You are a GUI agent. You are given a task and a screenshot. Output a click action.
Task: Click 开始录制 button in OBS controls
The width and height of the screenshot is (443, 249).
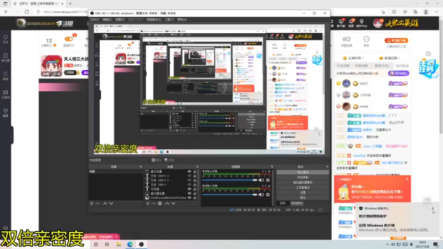click(x=302, y=177)
